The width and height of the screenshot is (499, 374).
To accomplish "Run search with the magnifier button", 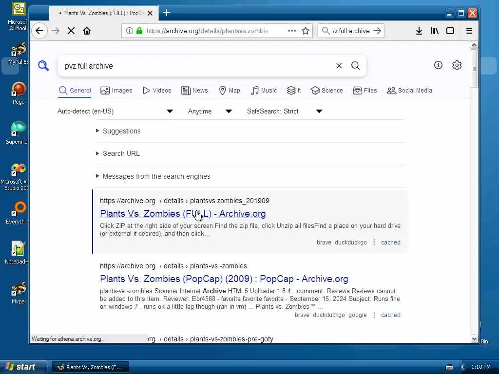I will click(x=355, y=66).
